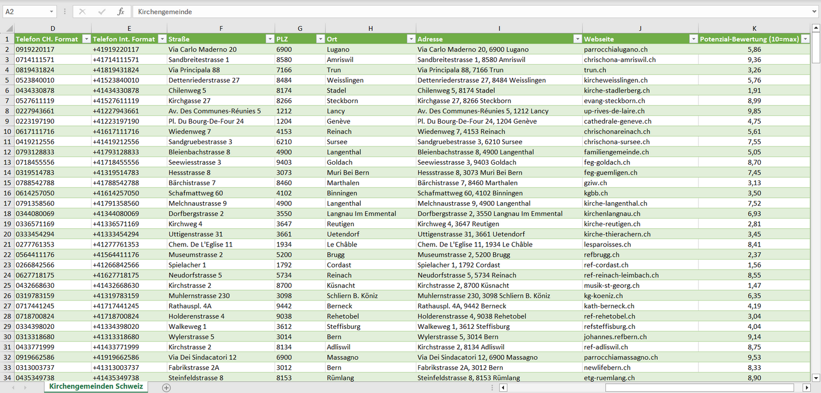Image resolution: width=821 pixels, height=393 pixels.
Task: Click the Enter checkmark icon in formula bar
Action: [x=102, y=12]
